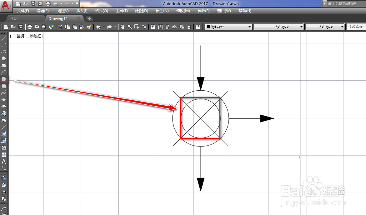Select the Hatch tool

(x=4, y=134)
